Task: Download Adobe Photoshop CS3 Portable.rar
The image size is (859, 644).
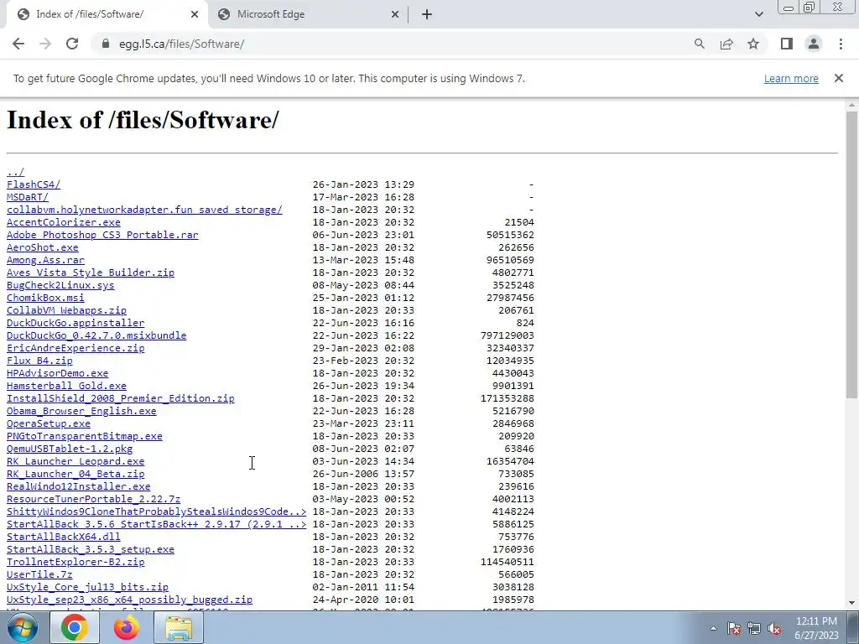Action: pos(102,235)
